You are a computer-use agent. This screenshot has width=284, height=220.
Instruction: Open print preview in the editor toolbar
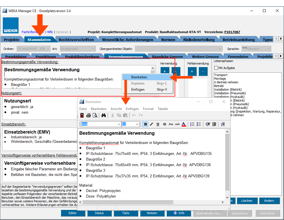95,115
